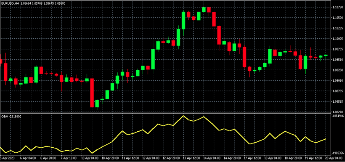Select the -1861946 OBV scale value
Screen dimensions: 345x162
point(338,116)
